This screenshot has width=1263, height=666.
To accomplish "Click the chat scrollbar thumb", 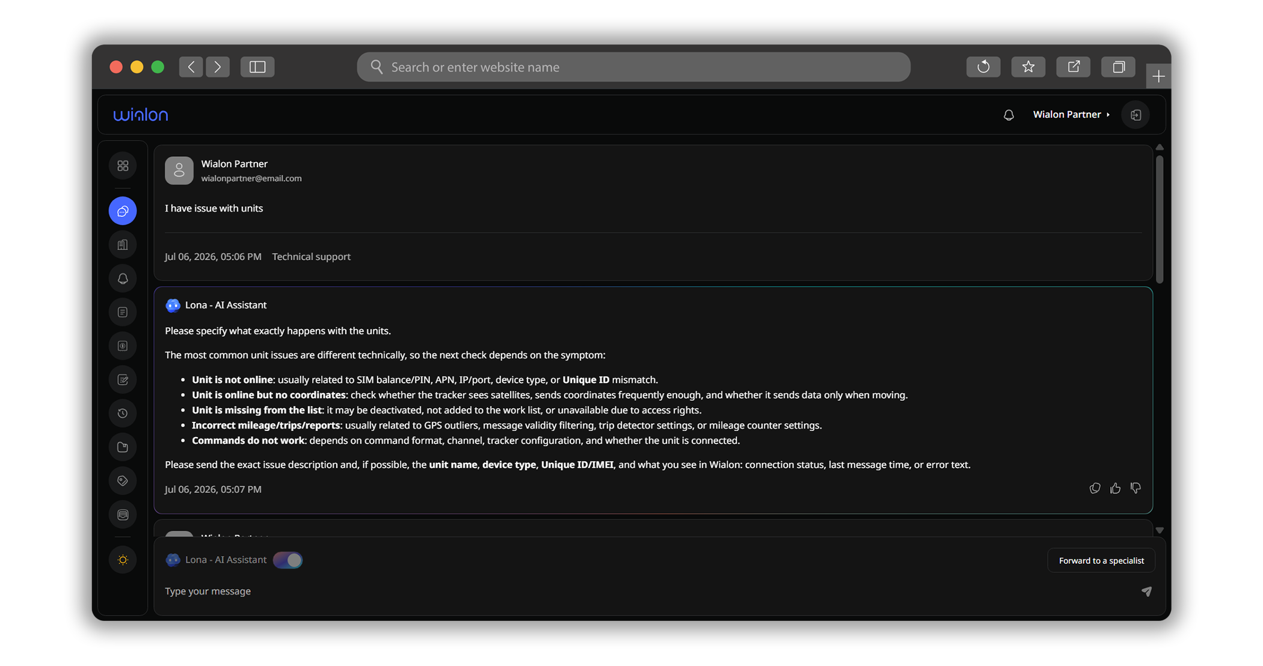I will (x=1160, y=219).
